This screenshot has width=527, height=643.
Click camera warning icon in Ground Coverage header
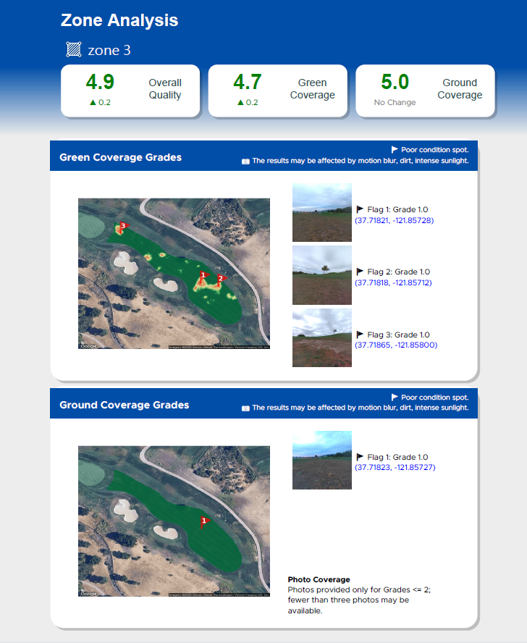(245, 408)
